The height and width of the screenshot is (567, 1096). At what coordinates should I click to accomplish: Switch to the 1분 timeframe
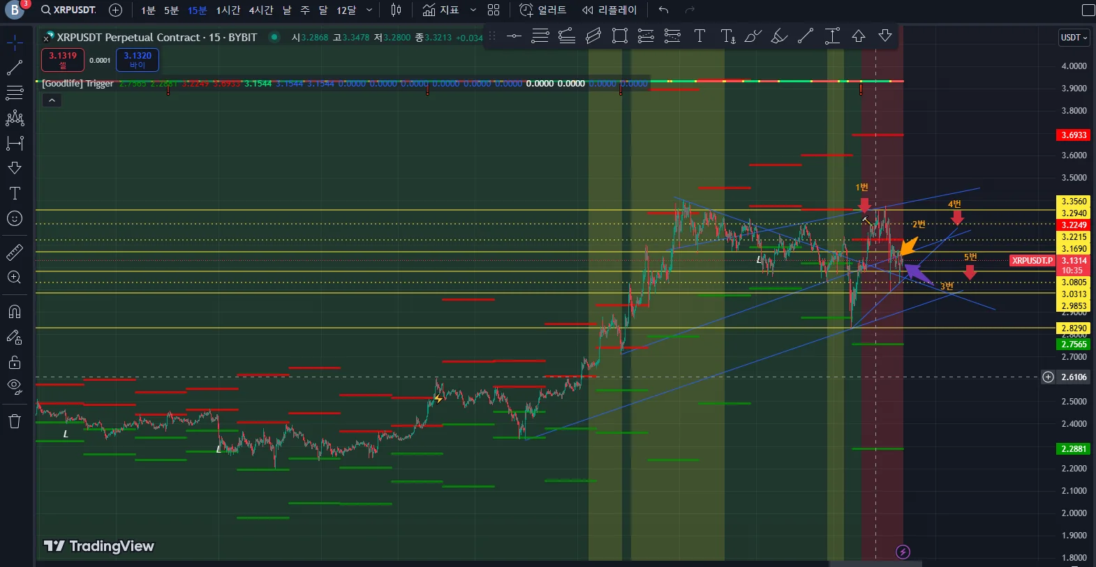pyautogui.click(x=148, y=10)
